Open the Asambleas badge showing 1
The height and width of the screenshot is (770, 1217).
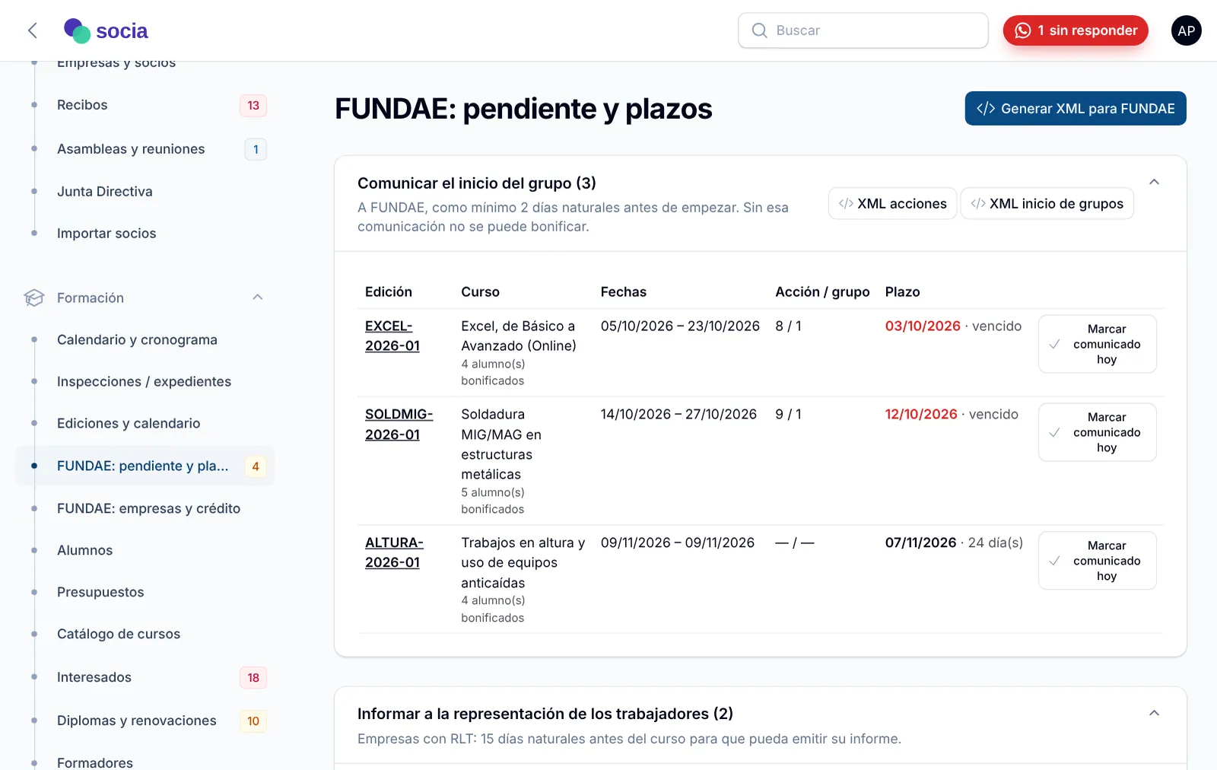point(256,149)
